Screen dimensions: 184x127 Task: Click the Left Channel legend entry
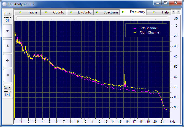tap(148, 28)
